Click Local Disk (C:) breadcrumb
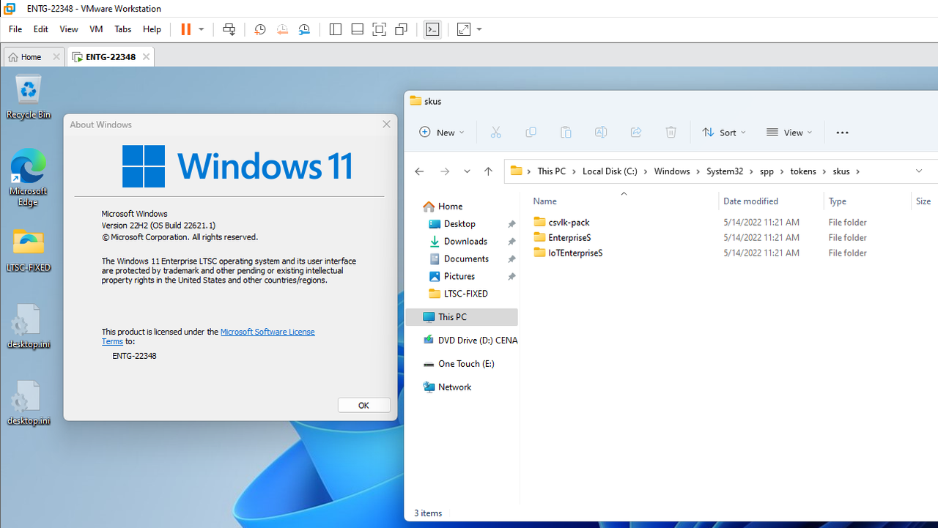 tap(610, 171)
